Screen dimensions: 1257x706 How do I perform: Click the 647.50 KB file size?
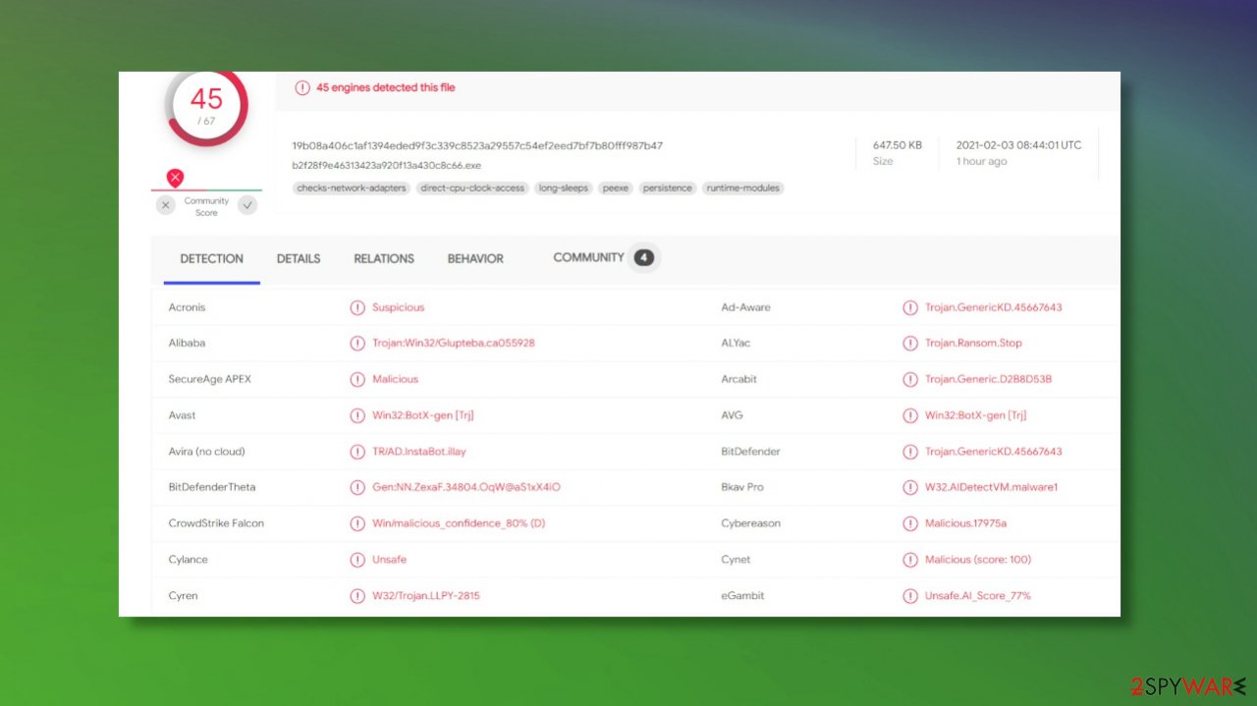point(898,145)
